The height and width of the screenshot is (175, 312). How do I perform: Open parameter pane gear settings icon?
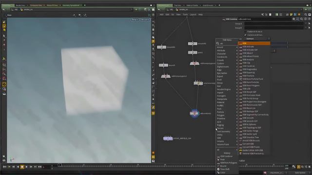[293, 19]
